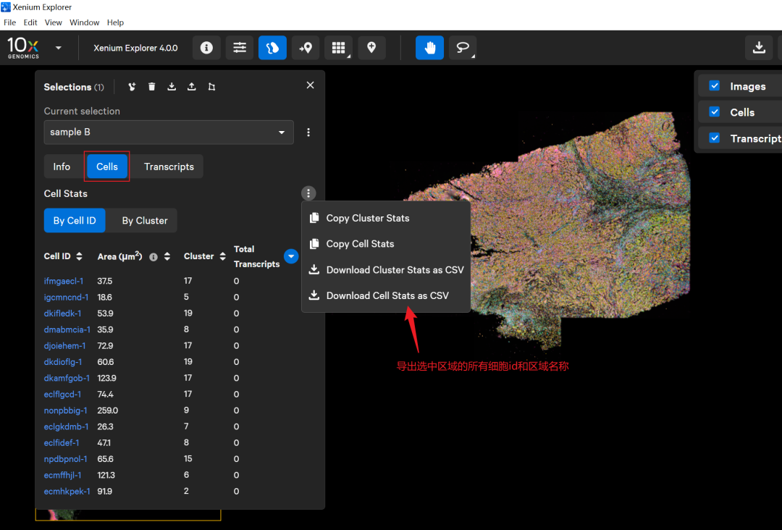This screenshot has height=530, width=782.
Task: Choose Download Cell Stats as CSV
Action: 387,295
